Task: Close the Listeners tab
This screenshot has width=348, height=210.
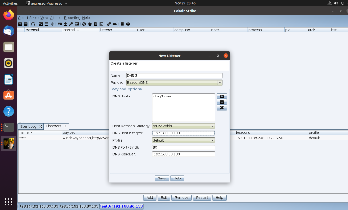Action: (x=65, y=126)
